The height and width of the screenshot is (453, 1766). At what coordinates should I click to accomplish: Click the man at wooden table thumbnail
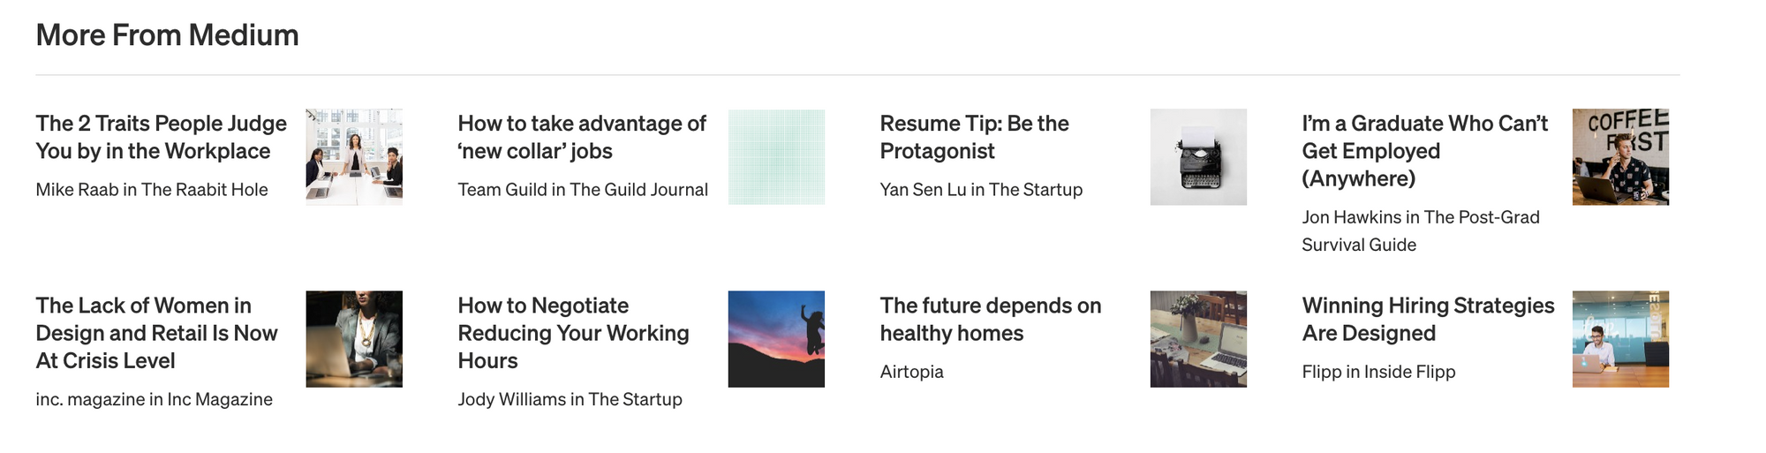(x=1620, y=339)
